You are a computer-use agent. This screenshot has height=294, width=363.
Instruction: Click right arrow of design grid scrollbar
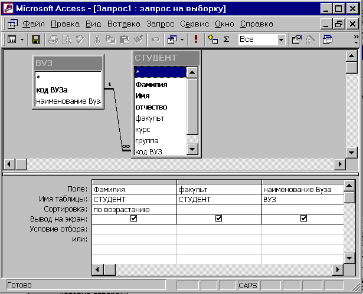coord(338,269)
